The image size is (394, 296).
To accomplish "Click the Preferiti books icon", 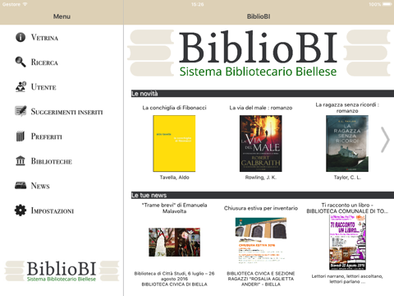I will point(21,136).
